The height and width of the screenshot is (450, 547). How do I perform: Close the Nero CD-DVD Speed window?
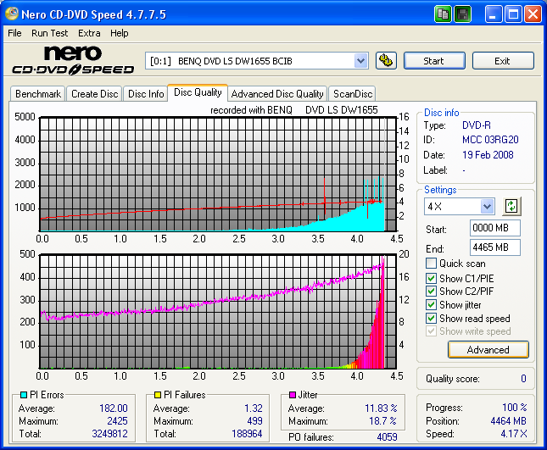pos(533,14)
